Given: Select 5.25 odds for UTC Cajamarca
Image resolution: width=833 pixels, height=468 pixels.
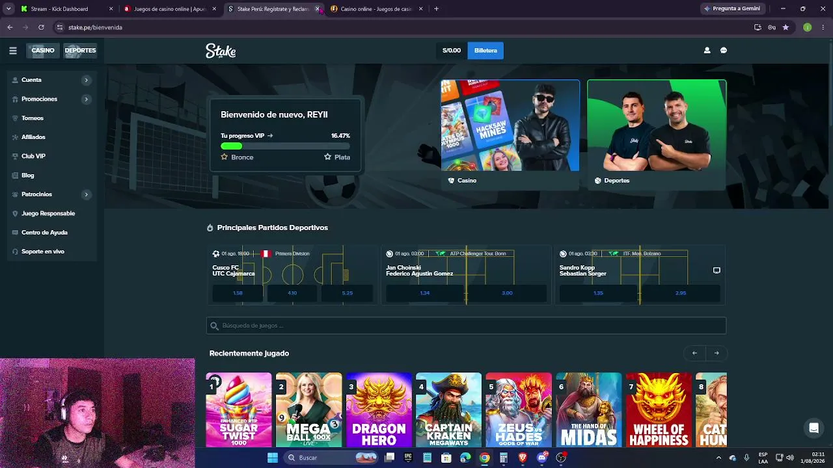Looking at the screenshot, I should pyautogui.click(x=348, y=293).
